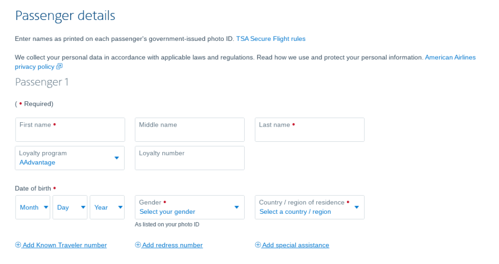499x264 pixels.
Task: Open the TSA Secure Flight rules link
Action: pyautogui.click(x=270, y=38)
